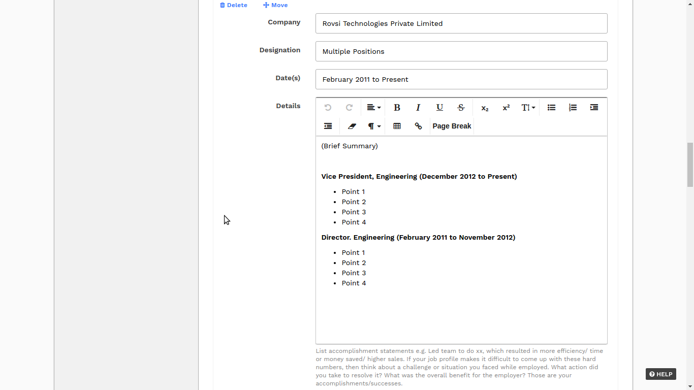
Task: Click 'Point 1' under Director. Engineering
Action: 353,252
